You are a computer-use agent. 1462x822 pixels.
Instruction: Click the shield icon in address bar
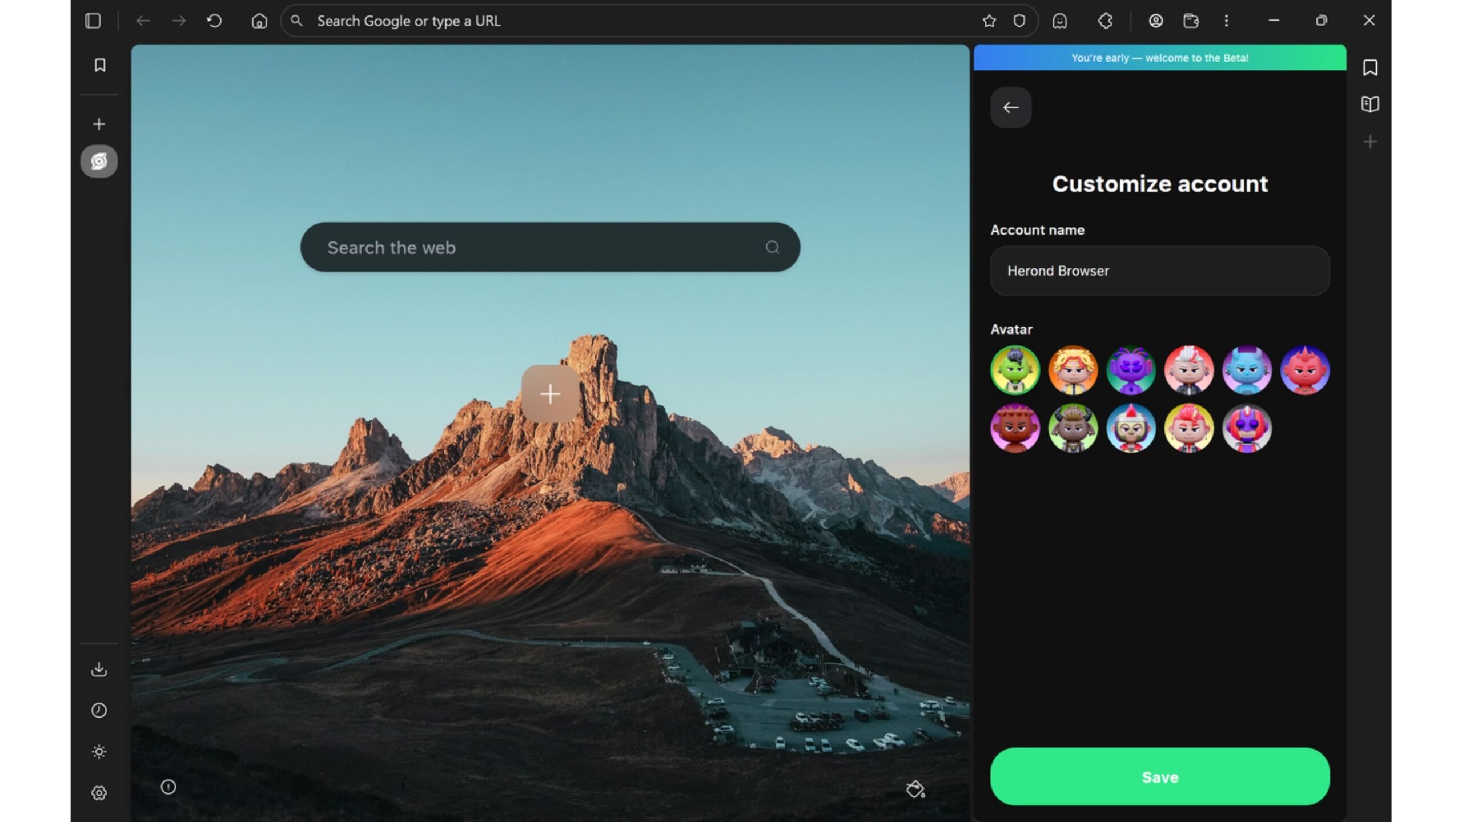pyautogui.click(x=1019, y=21)
